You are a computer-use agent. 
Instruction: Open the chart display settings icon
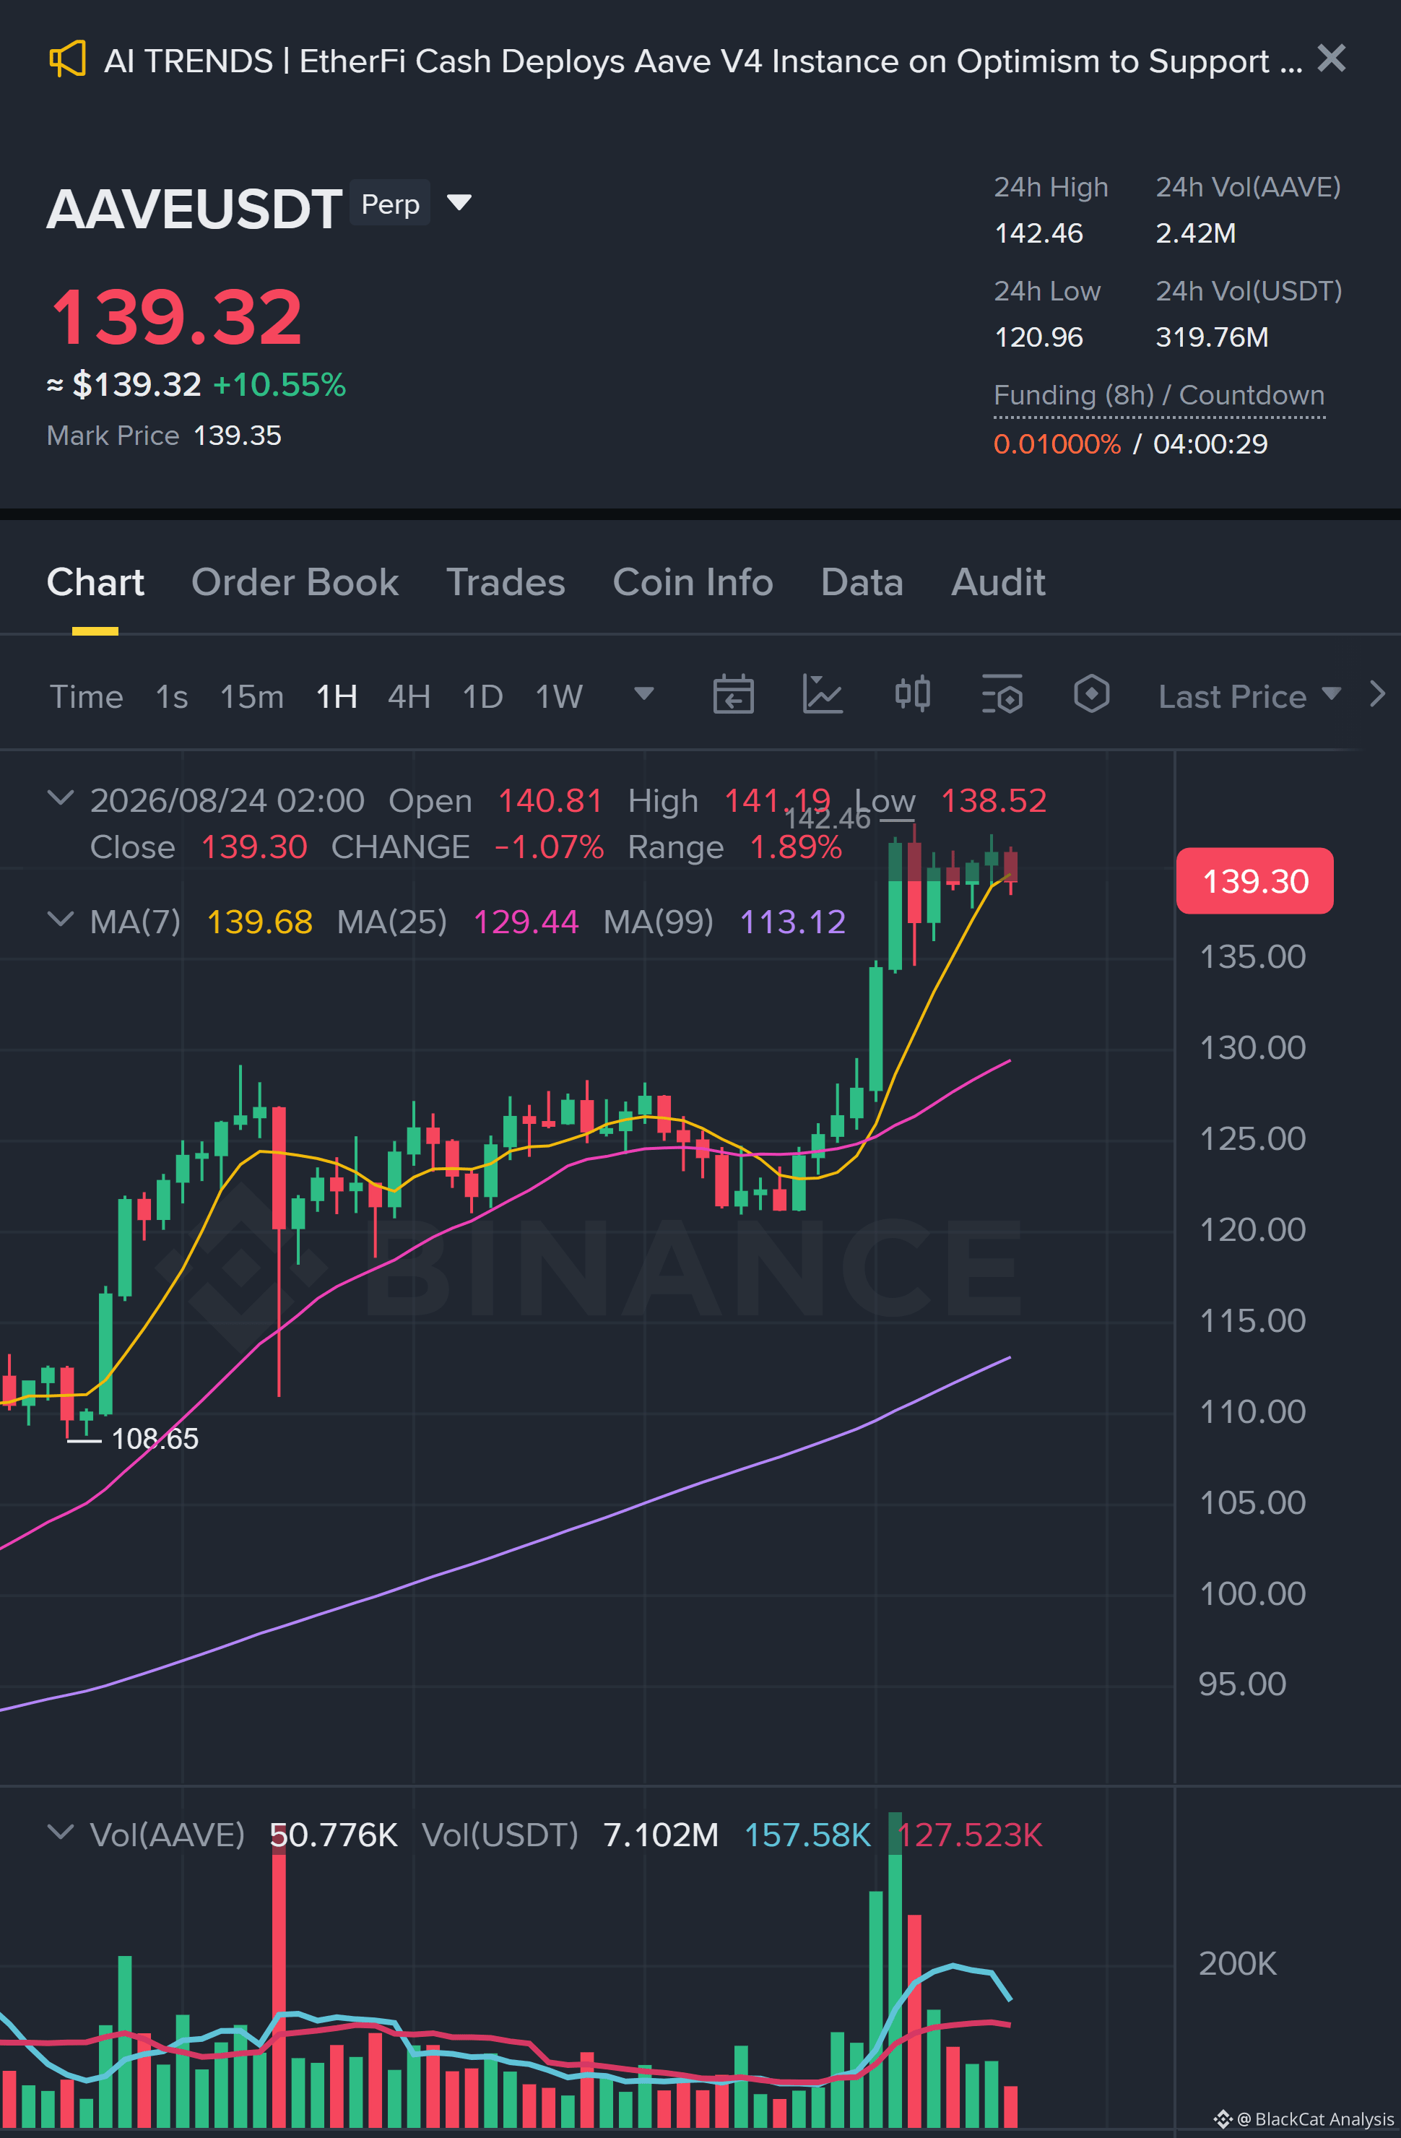[1002, 694]
